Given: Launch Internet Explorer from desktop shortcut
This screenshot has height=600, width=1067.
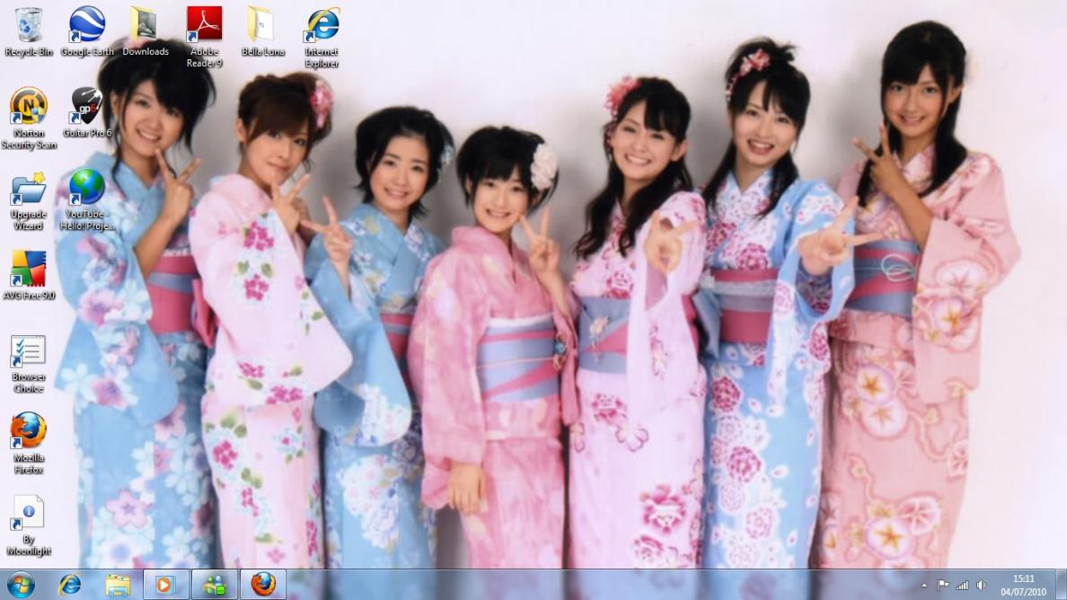Looking at the screenshot, I should (322, 27).
